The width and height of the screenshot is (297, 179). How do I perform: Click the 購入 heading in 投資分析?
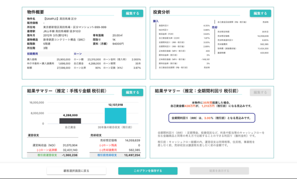pyautogui.click(x=155, y=22)
